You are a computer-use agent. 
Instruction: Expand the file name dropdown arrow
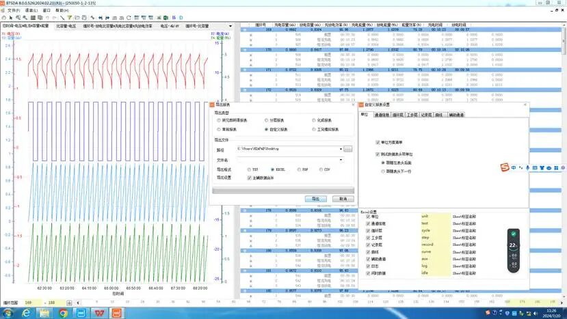[x=341, y=160]
